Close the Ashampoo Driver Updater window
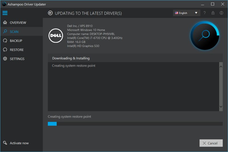The image size is (228, 152). coord(223,4)
